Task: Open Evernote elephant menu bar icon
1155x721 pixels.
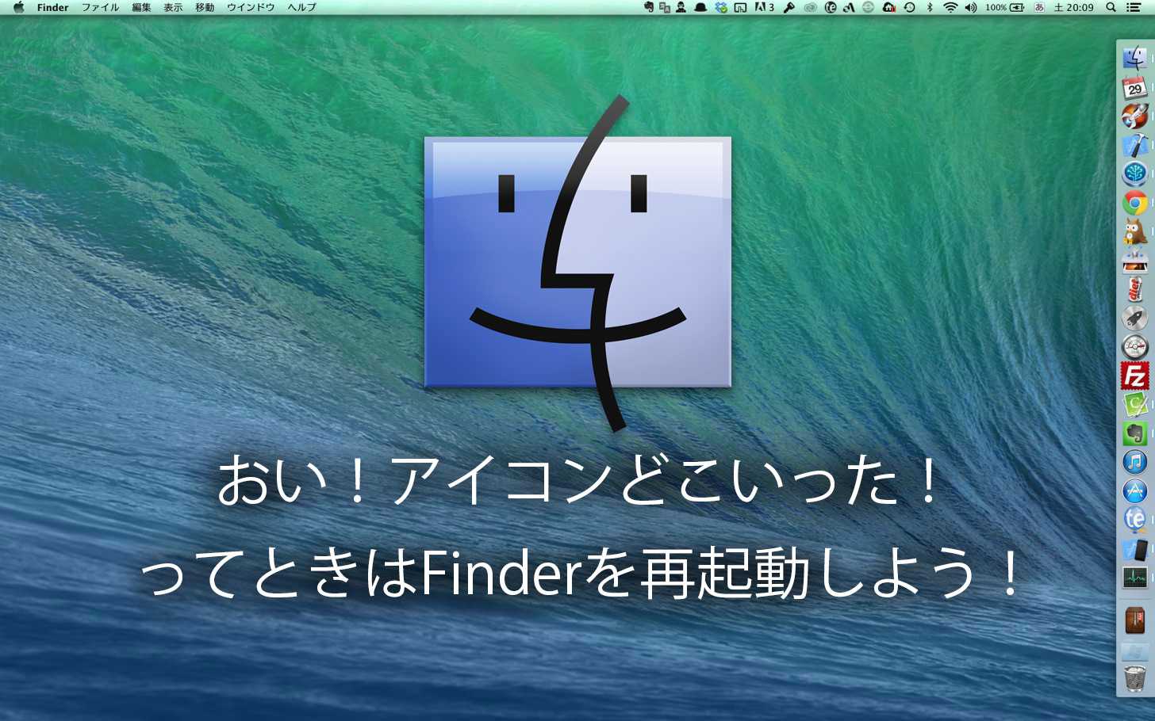Action: pos(649,7)
